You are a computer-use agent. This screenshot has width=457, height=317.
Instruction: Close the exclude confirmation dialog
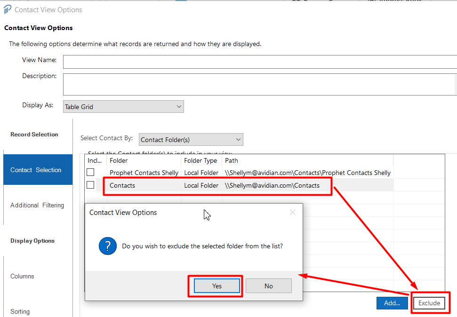point(293,213)
